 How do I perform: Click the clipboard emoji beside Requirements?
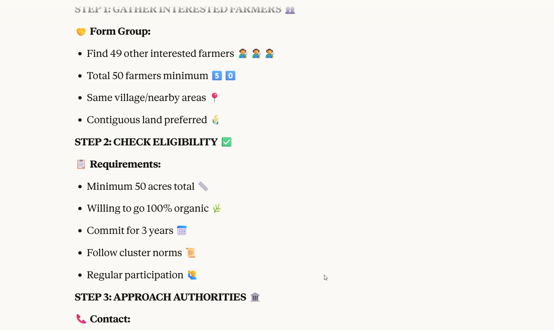click(81, 164)
